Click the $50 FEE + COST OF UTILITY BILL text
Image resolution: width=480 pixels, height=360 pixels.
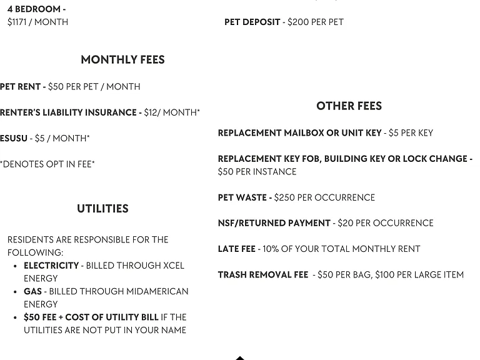click(x=91, y=317)
